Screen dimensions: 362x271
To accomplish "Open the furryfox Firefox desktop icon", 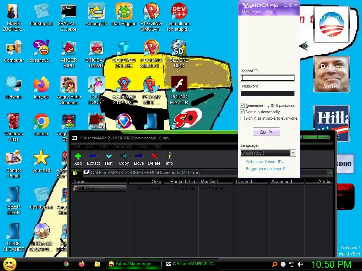I will click(41, 88).
